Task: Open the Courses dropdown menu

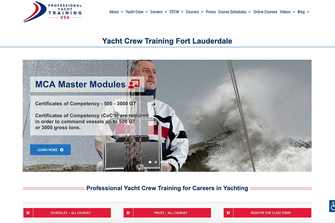Action: [x=195, y=12]
